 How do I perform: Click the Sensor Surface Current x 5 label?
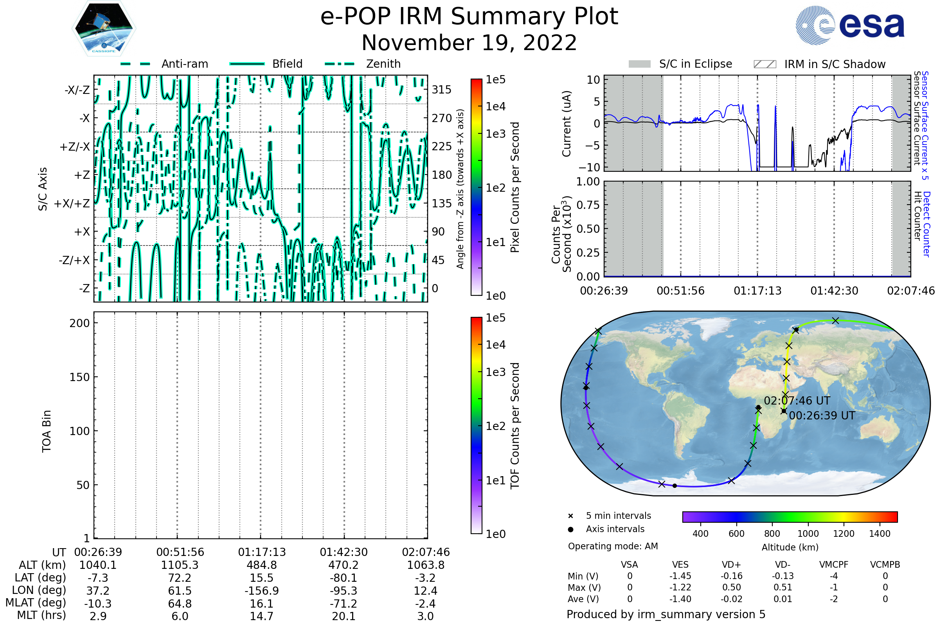tap(925, 125)
